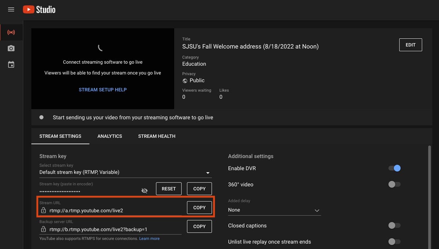The height and width of the screenshot is (249, 439).
Task: Click the YouTube Studio logo
Action: click(39, 10)
